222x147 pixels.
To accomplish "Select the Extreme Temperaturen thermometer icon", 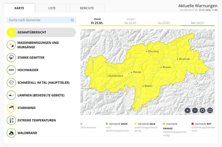I will coord(11,120).
